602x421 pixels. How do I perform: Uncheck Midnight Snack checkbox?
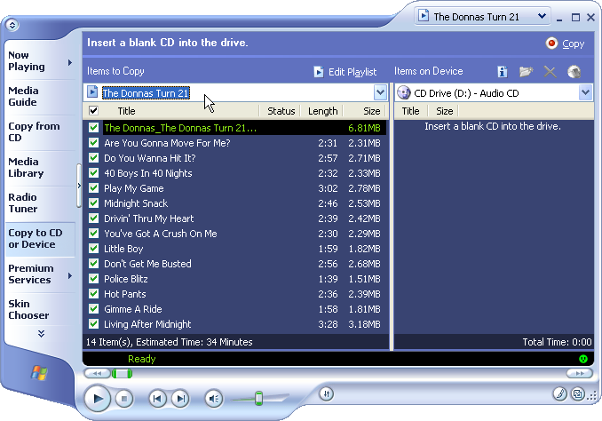93,203
